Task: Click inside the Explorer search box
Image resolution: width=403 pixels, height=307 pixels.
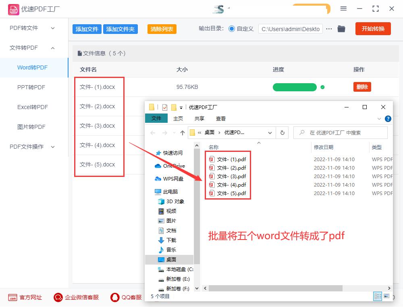Action: 341,132
